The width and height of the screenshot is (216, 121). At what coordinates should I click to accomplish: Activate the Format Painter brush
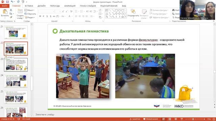[11, 17]
